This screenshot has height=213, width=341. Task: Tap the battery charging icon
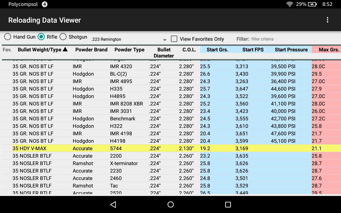[x=312, y=4]
